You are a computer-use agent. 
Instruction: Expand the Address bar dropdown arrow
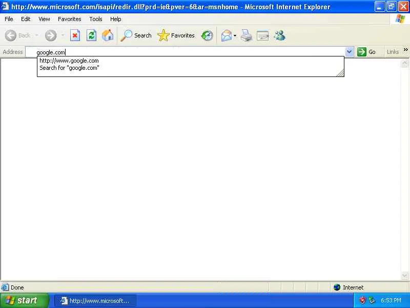pyautogui.click(x=350, y=52)
